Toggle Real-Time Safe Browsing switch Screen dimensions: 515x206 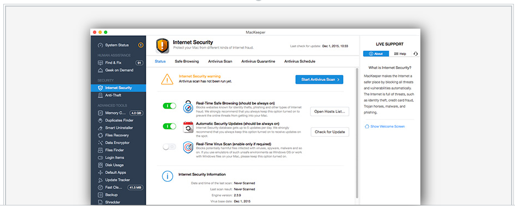(169, 106)
